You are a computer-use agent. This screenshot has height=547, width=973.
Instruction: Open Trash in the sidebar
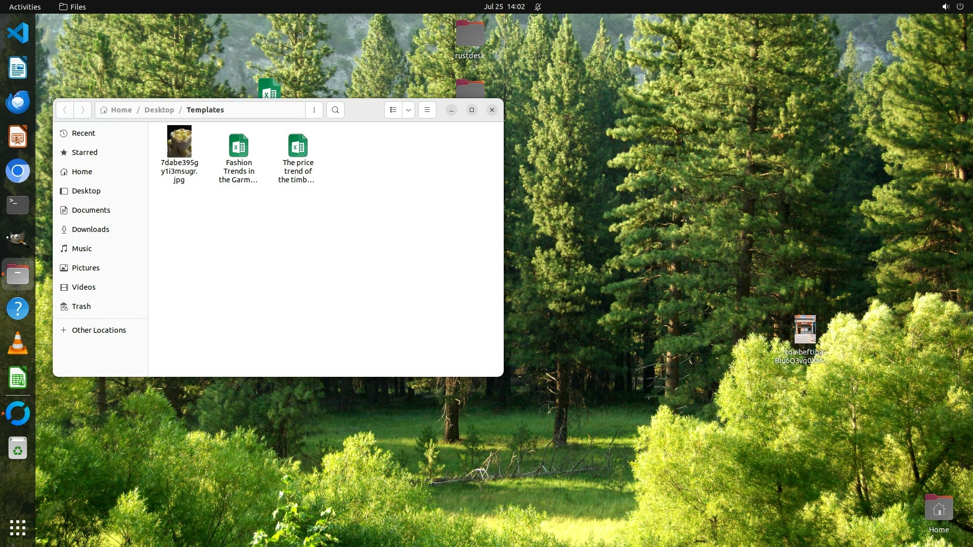(x=81, y=306)
